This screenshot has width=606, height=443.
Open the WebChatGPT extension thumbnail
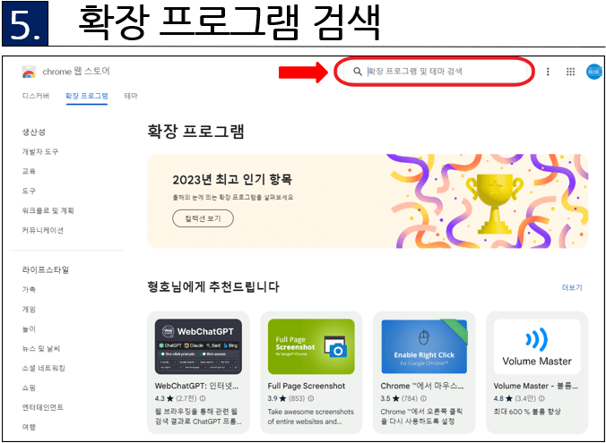(x=198, y=346)
